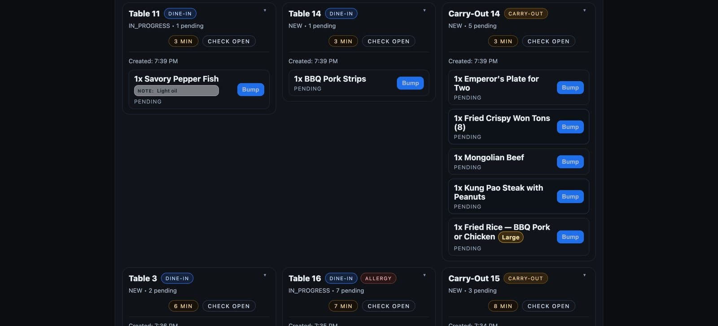The height and width of the screenshot is (326, 718).
Task: Click the 3 MIN timer on Table 14
Action: click(x=343, y=41)
